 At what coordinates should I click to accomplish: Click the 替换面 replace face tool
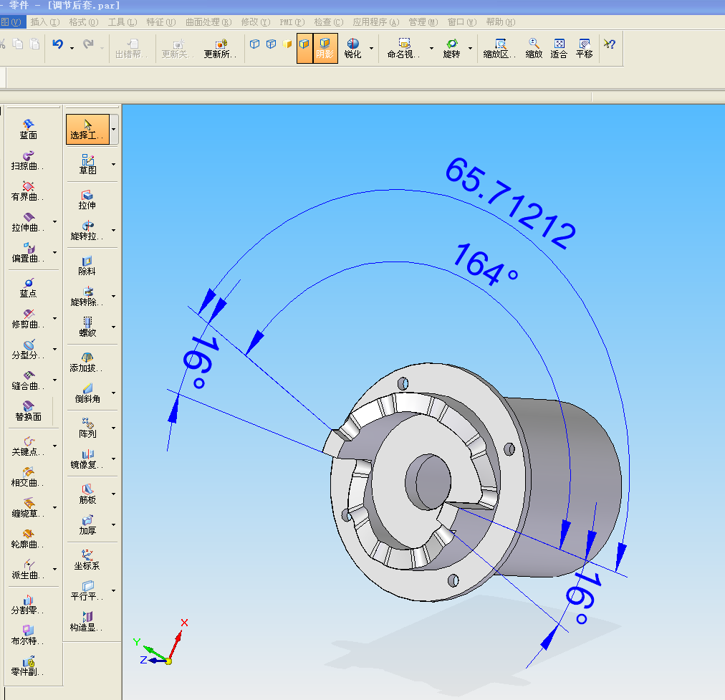tap(28, 411)
